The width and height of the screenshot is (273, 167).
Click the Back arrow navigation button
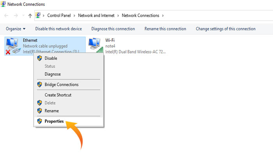[x=7, y=16]
